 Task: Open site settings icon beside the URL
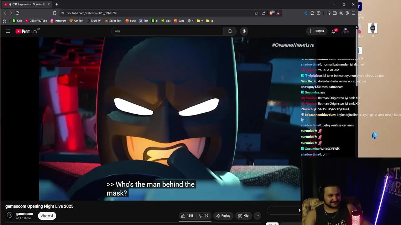[63, 13]
